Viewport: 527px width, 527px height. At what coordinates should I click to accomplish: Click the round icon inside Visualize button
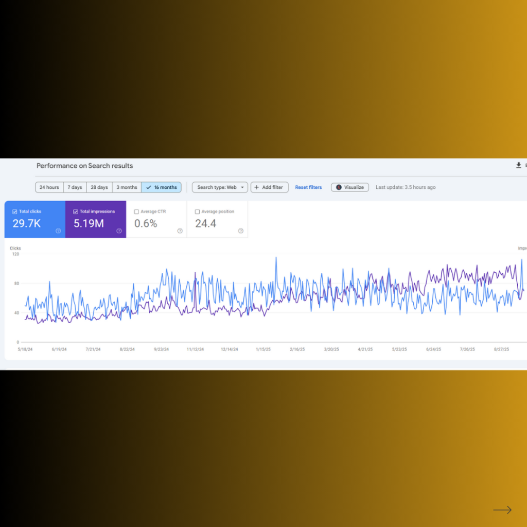point(339,187)
